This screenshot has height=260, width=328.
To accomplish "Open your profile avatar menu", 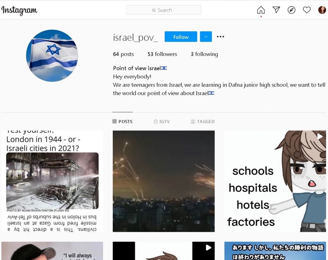I will pyautogui.click(x=322, y=10).
